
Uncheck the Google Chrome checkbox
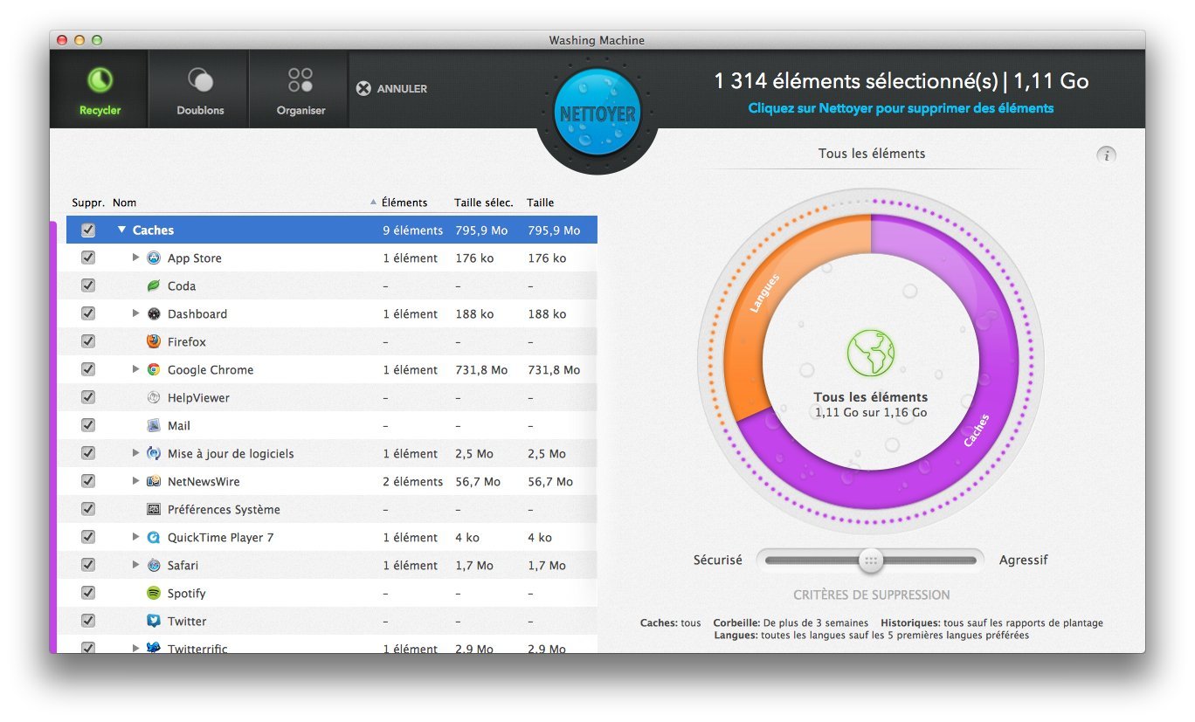click(x=87, y=369)
